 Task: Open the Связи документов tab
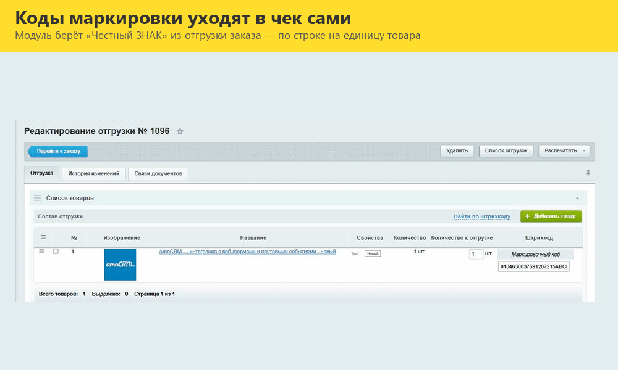coord(158,173)
